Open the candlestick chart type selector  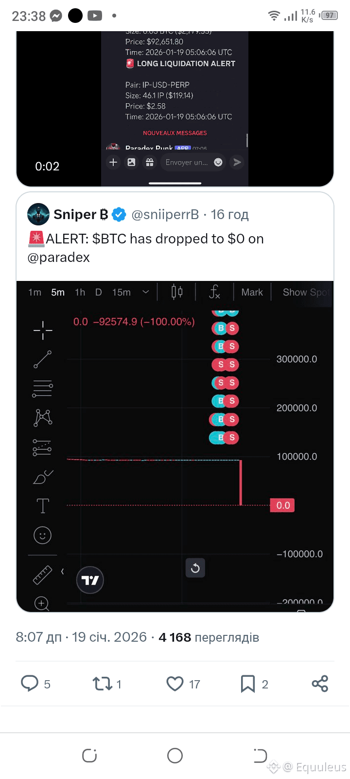[x=177, y=292]
